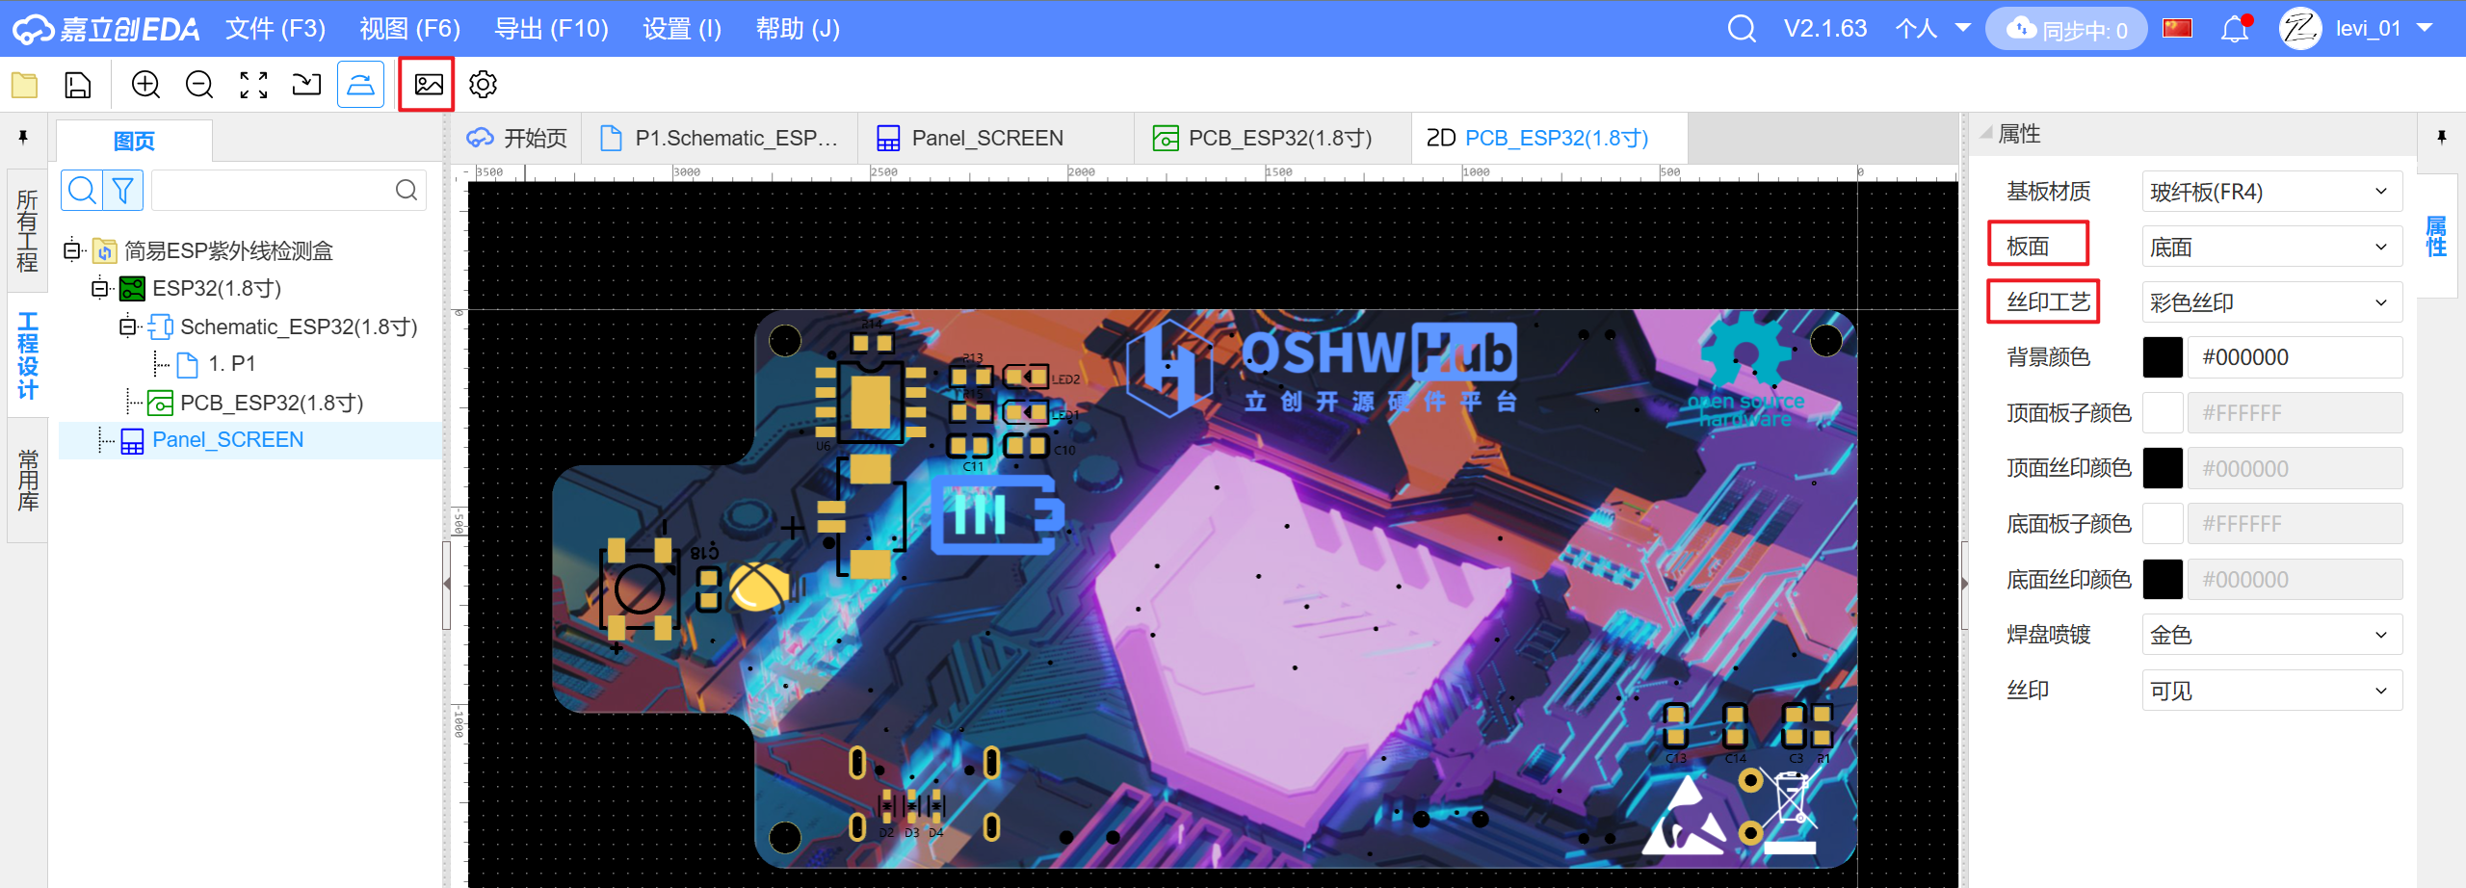Image resolution: width=2466 pixels, height=888 pixels.
Task: Change language via flag icon
Action: pos(2178,28)
